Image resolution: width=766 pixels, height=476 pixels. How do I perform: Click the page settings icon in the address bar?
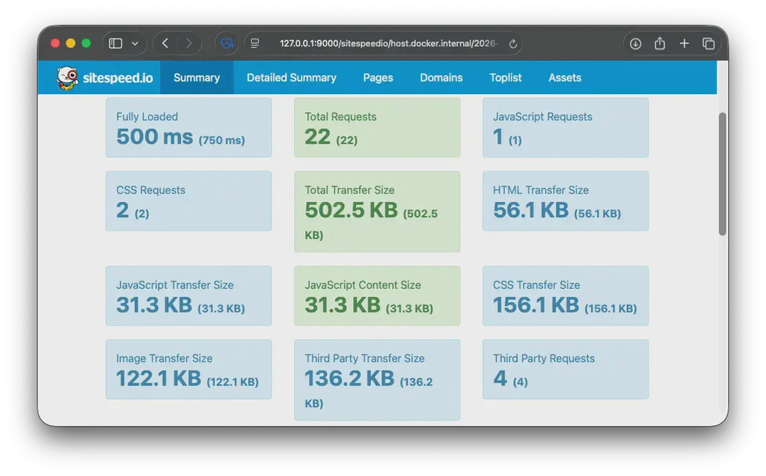point(254,43)
